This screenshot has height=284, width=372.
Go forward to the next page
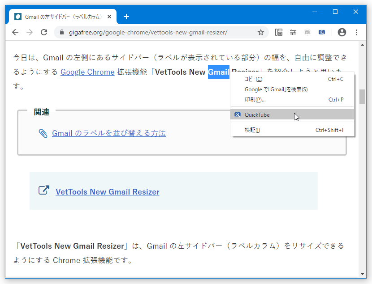point(30,32)
